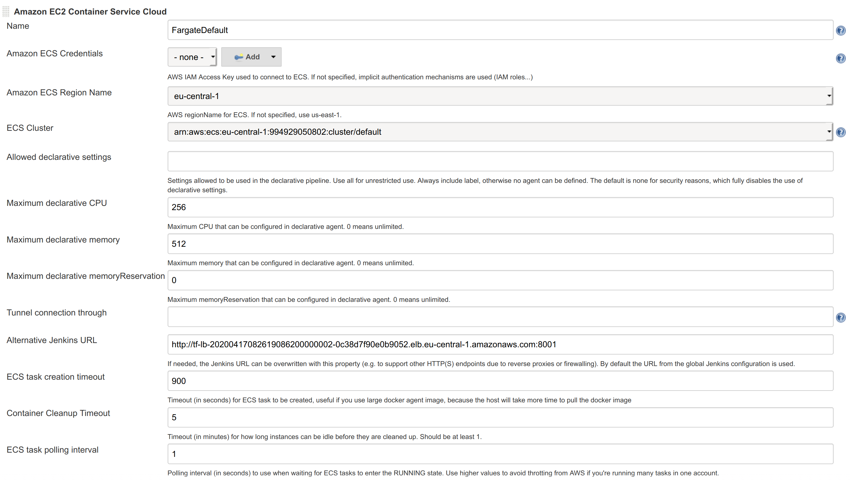Click the 'Maximum declarative memoryReservation' label
This screenshot has height=482, width=850.
[x=85, y=276]
